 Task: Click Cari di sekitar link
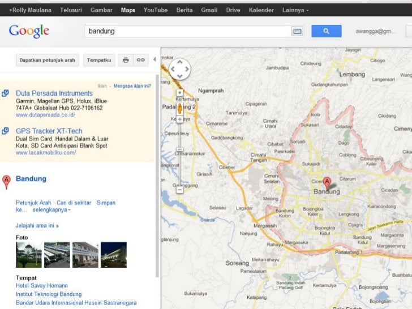pos(74,203)
